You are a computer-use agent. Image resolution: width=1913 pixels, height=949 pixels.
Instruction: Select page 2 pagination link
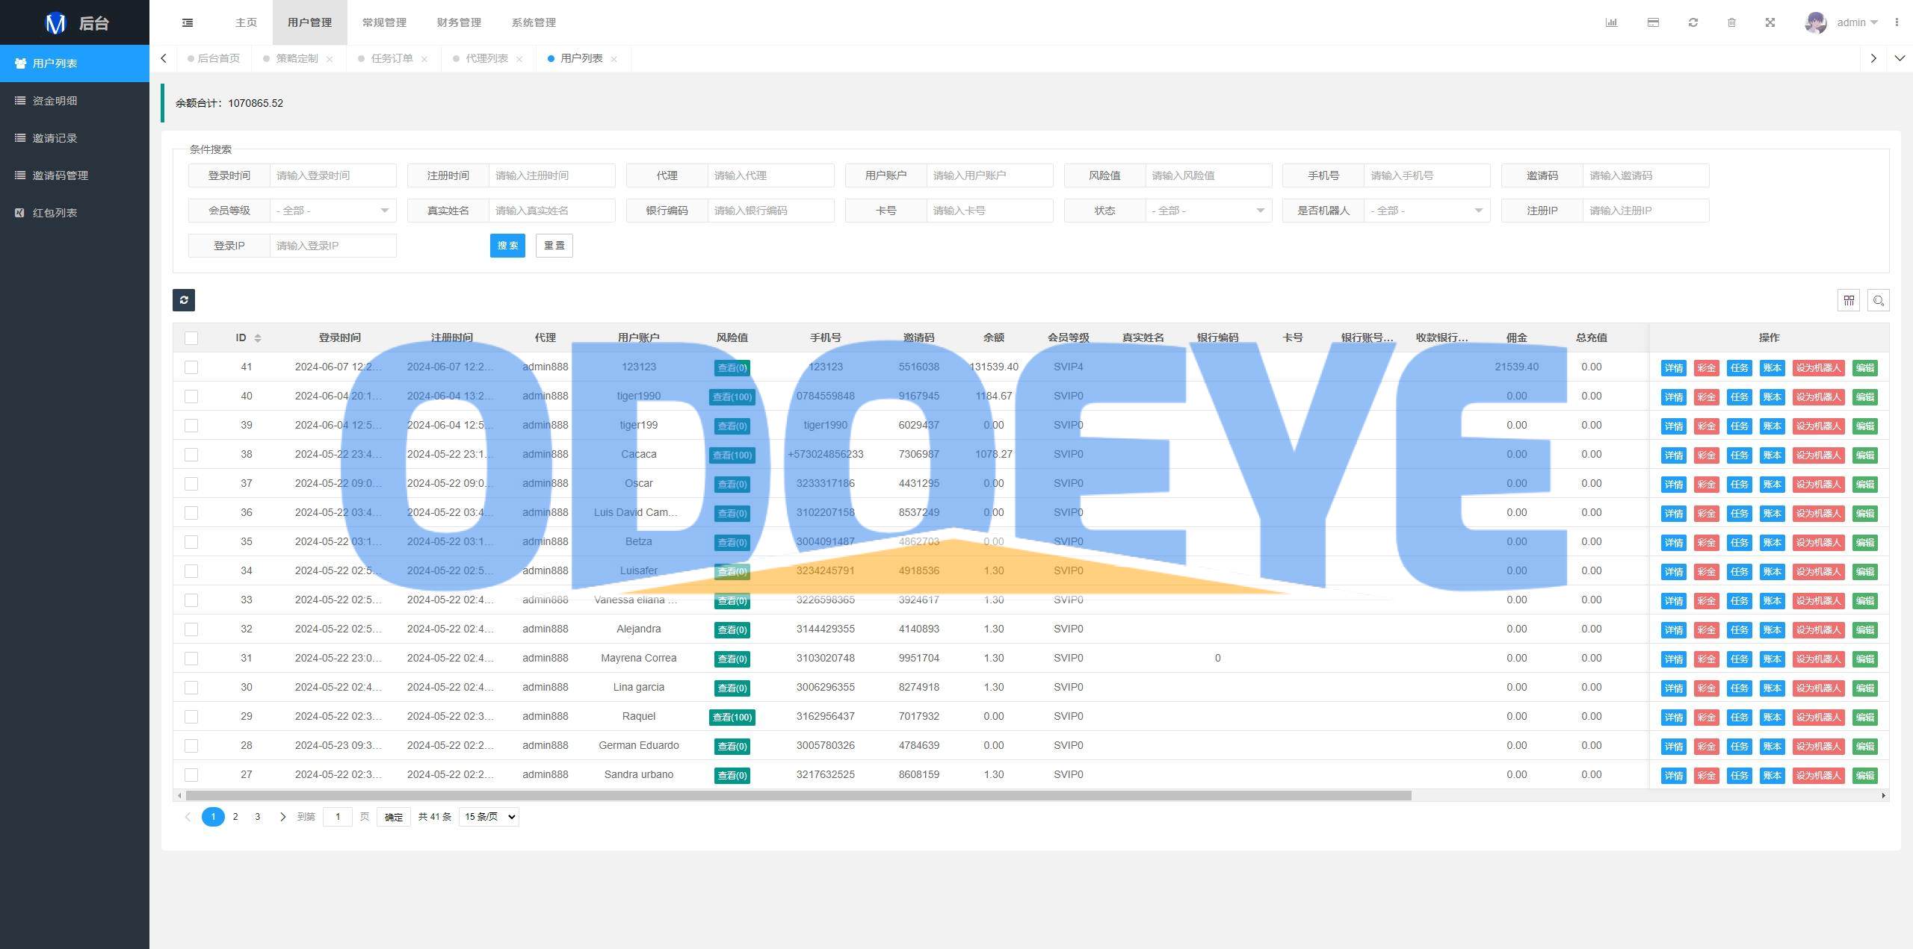[x=235, y=816]
